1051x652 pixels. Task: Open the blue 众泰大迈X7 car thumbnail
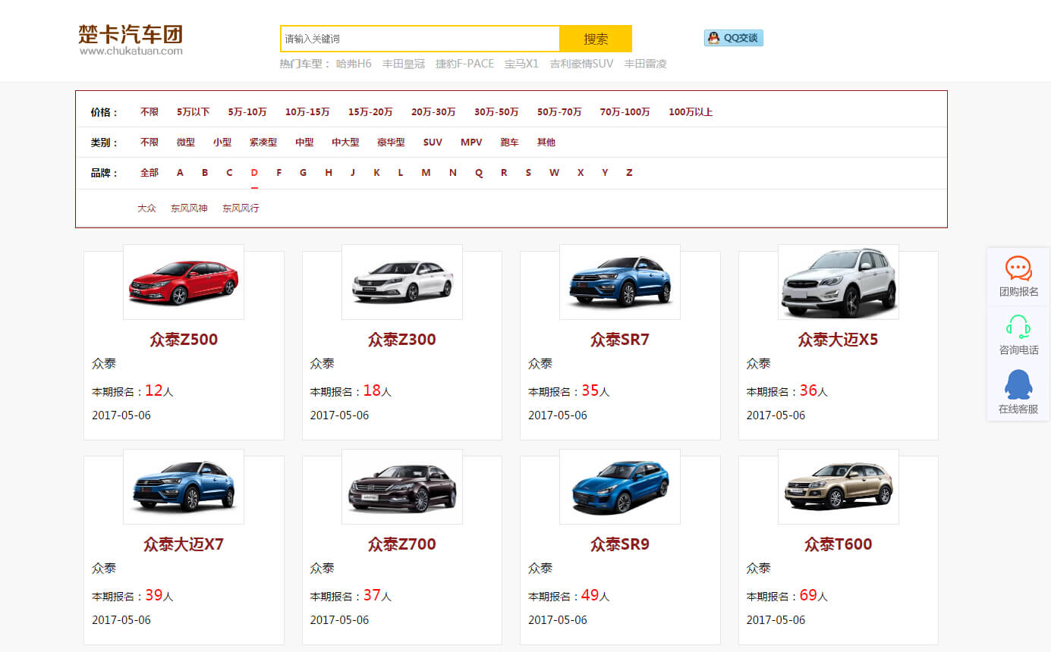point(184,487)
